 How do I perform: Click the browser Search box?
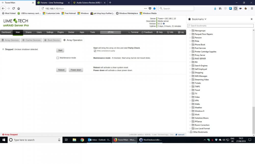coord(176,8)
